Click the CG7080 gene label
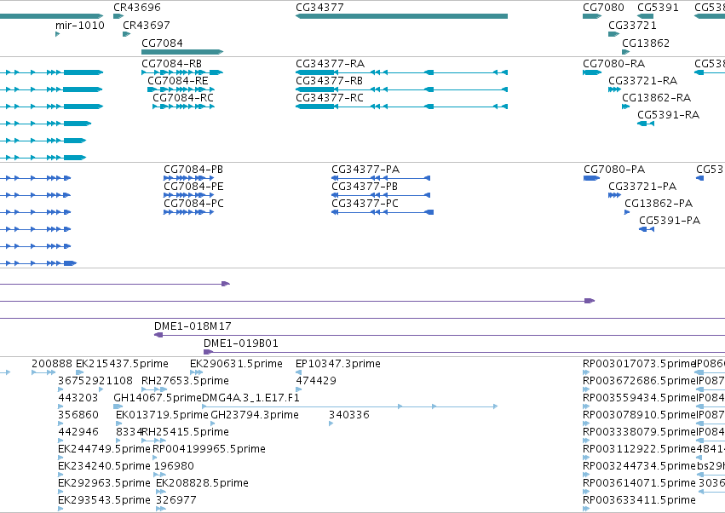The height and width of the screenshot is (513, 725). pyautogui.click(x=603, y=8)
